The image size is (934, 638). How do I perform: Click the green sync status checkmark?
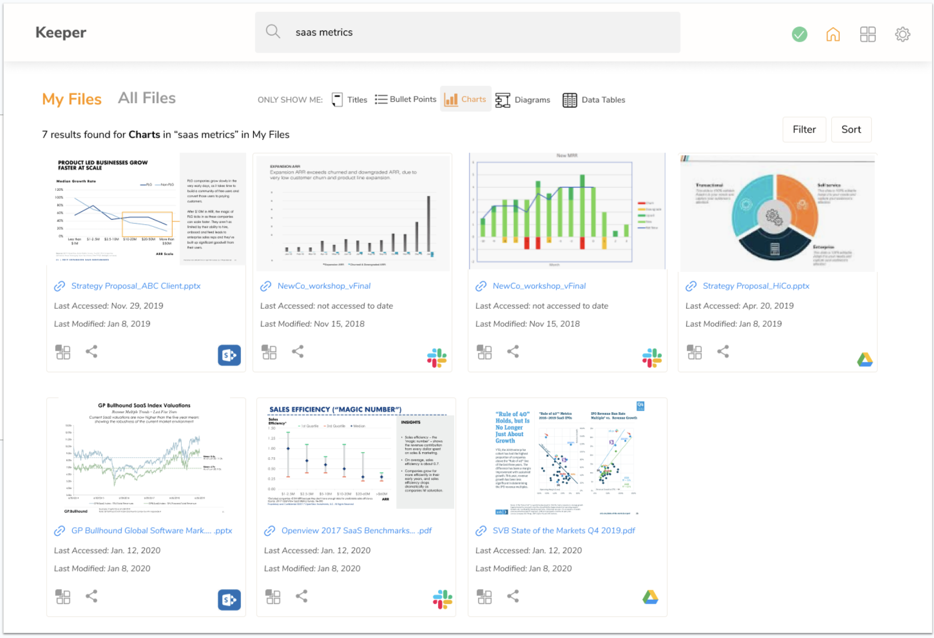point(799,34)
